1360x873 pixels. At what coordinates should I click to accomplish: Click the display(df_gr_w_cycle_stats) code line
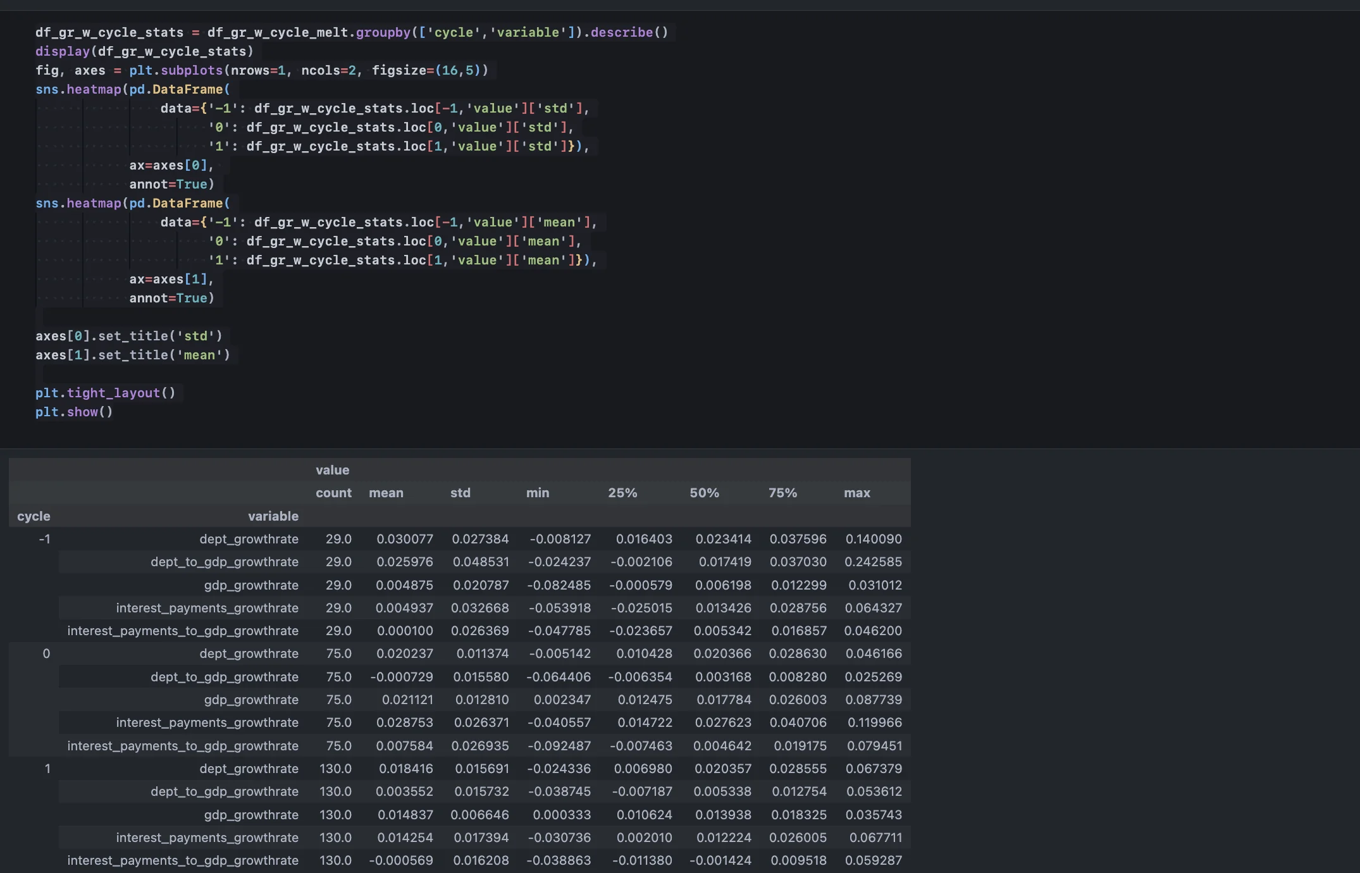(144, 51)
